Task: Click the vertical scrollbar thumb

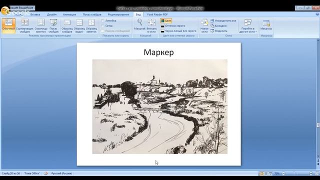Action: (318, 125)
